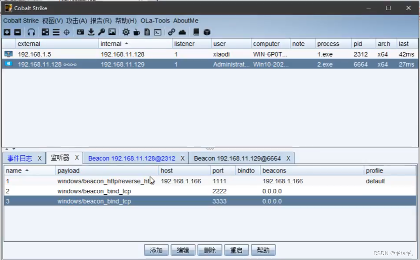The image size is (420, 260).
Task: Open the AboutMe menu
Action: (185, 21)
